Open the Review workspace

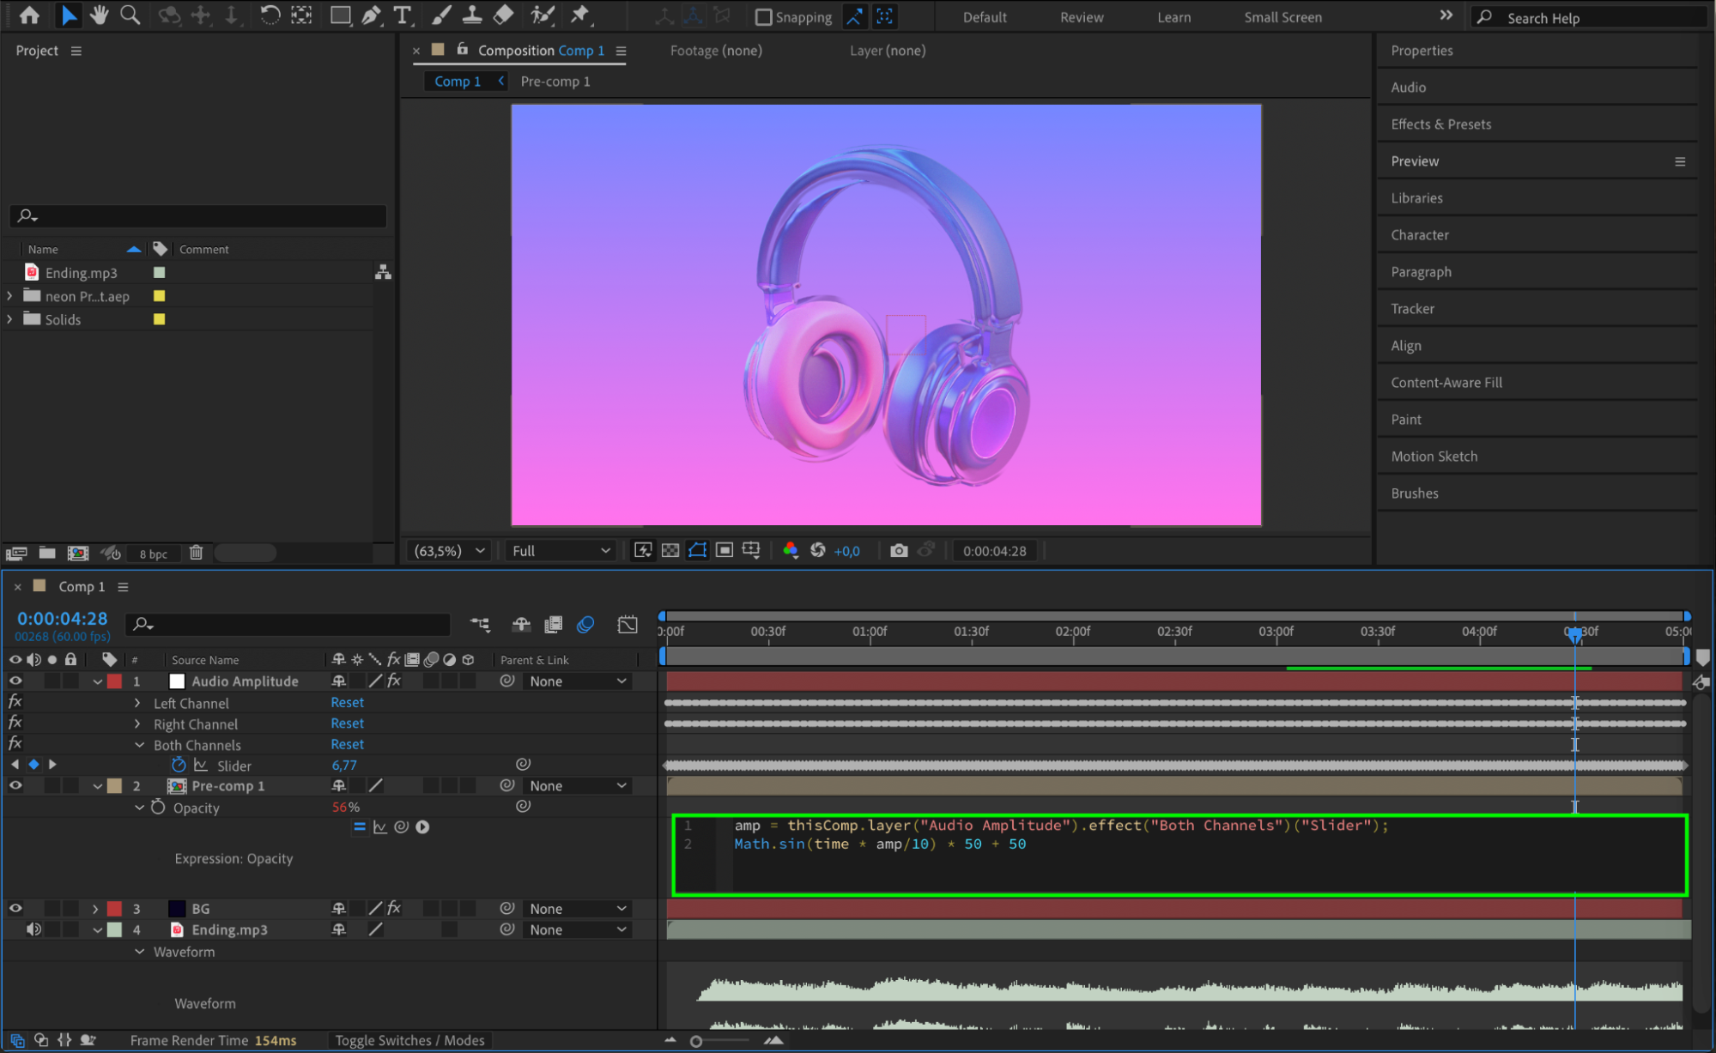[1081, 17]
